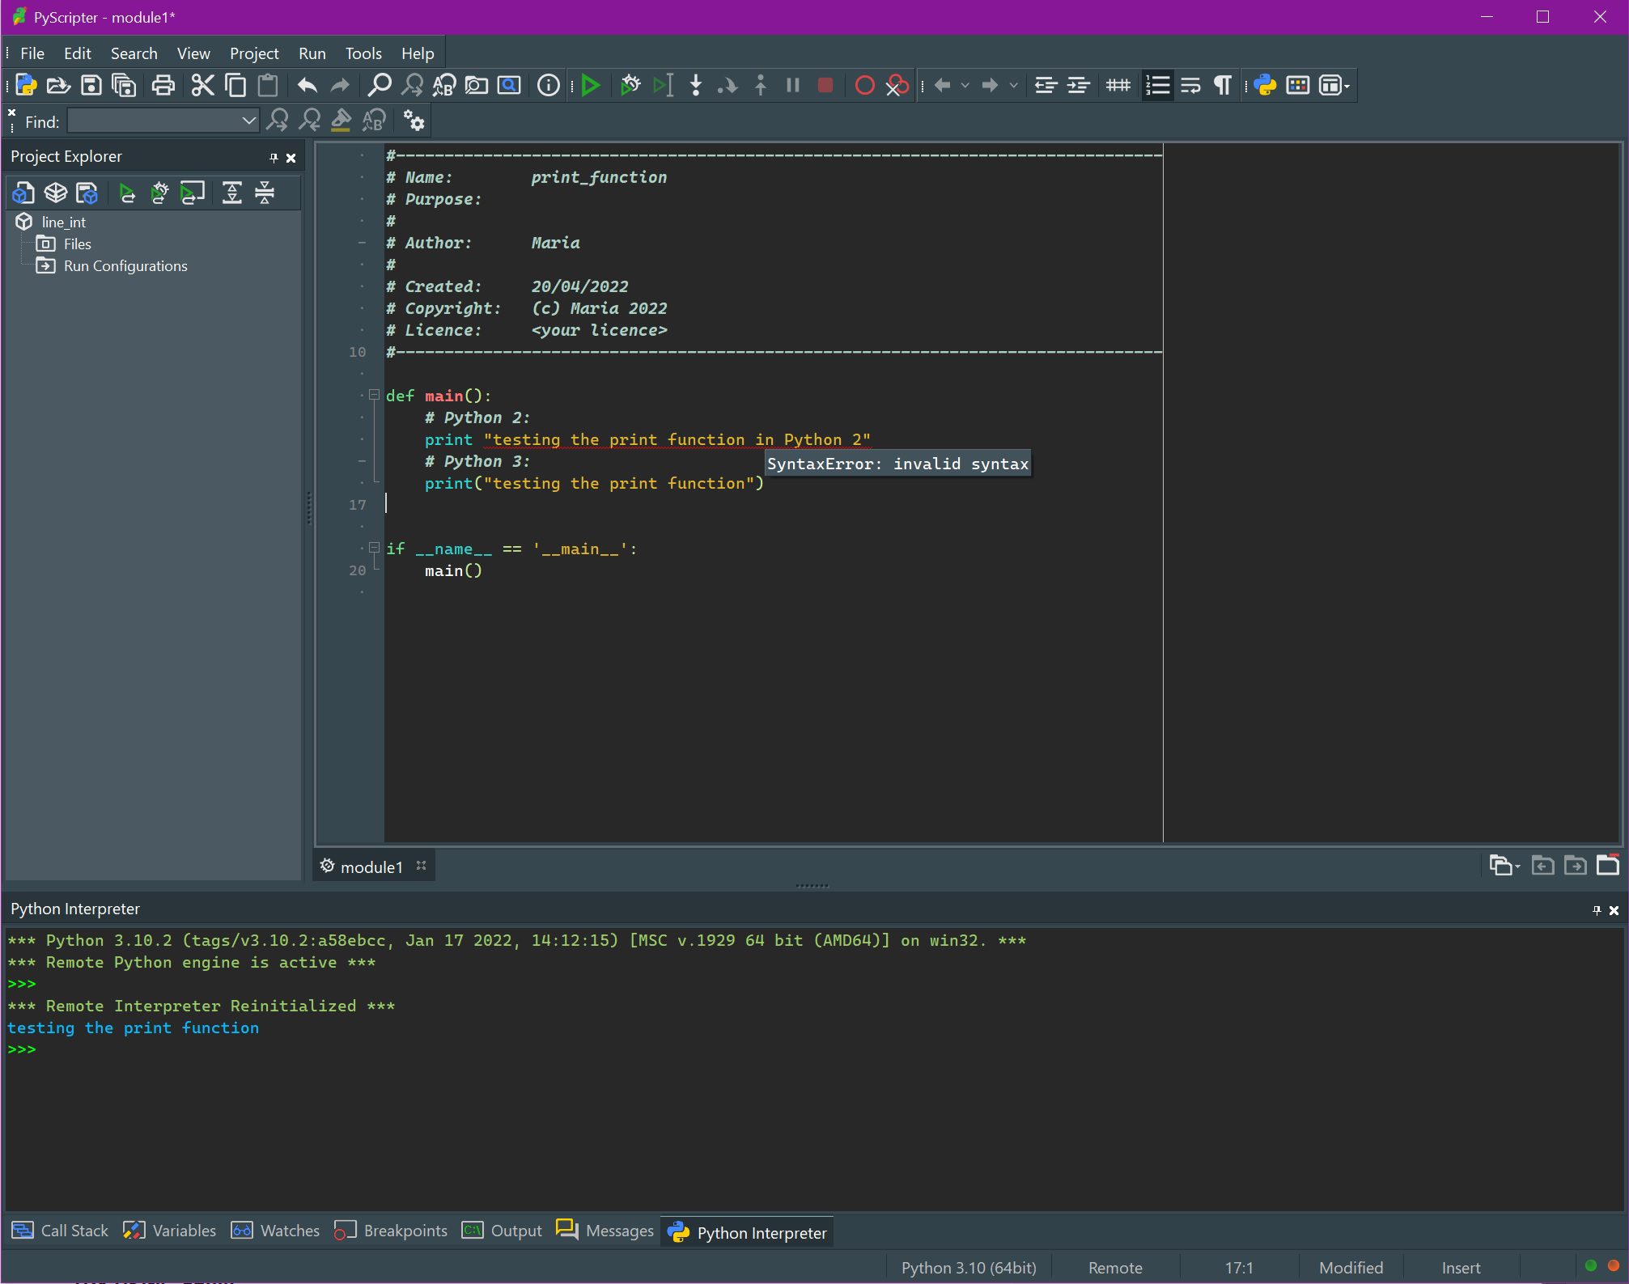Screen dimensions: 1629x1284
Task: Select the Debug tool in the toolbar
Action: [630, 85]
